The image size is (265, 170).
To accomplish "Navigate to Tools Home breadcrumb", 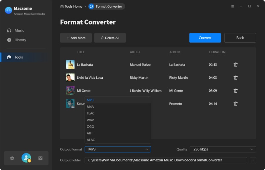I will (71, 6).
